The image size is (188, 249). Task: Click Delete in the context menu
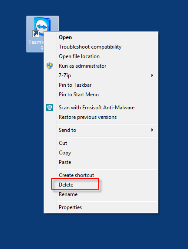[x=66, y=185]
